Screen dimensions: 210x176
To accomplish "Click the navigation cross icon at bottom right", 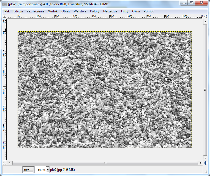I will click(x=205, y=163).
